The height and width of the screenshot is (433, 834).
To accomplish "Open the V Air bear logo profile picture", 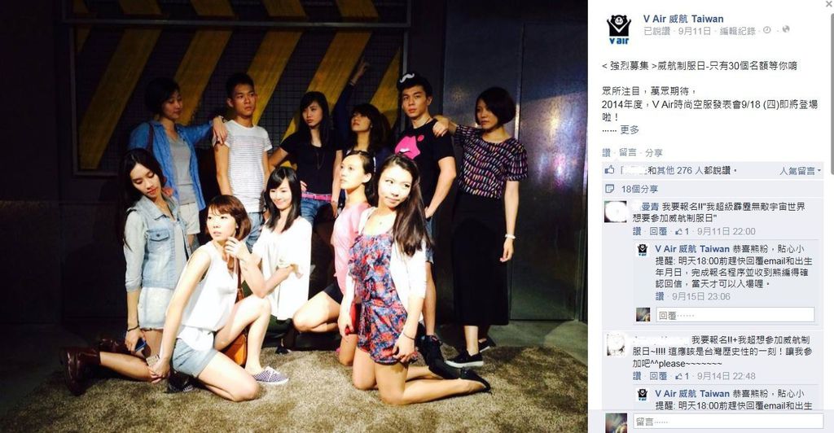I will (619, 29).
